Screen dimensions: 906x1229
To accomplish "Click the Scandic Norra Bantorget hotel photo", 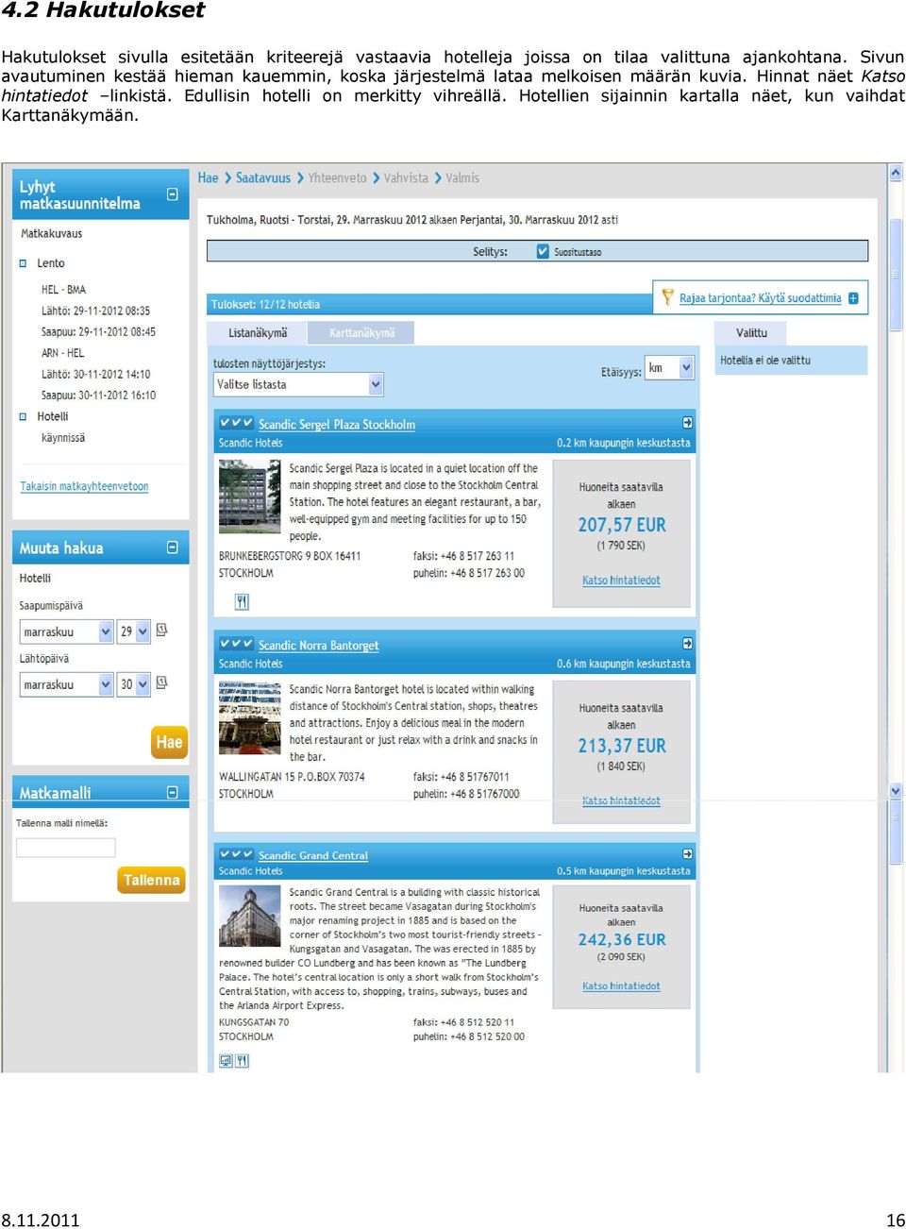I will point(249,717).
